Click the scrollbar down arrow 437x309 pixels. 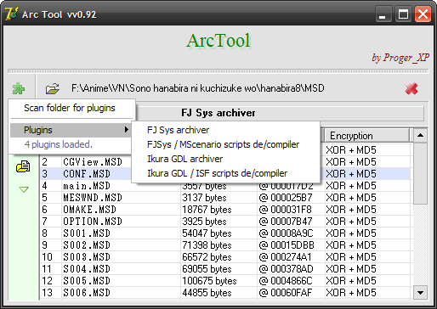point(420,293)
